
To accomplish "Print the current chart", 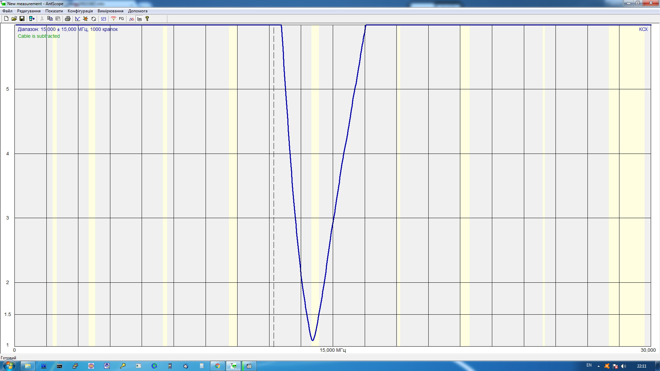I will tap(68, 19).
